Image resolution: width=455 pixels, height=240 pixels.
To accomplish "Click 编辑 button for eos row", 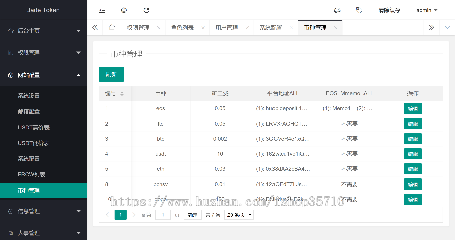I will point(413,108).
